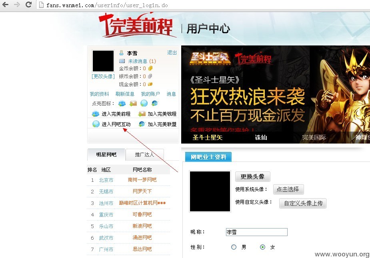Open 我的账户 link
The height and width of the screenshot is (258, 370).
click(x=150, y=94)
